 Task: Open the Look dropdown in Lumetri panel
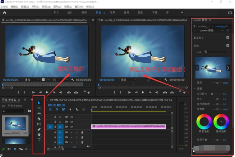tap(217, 52)
